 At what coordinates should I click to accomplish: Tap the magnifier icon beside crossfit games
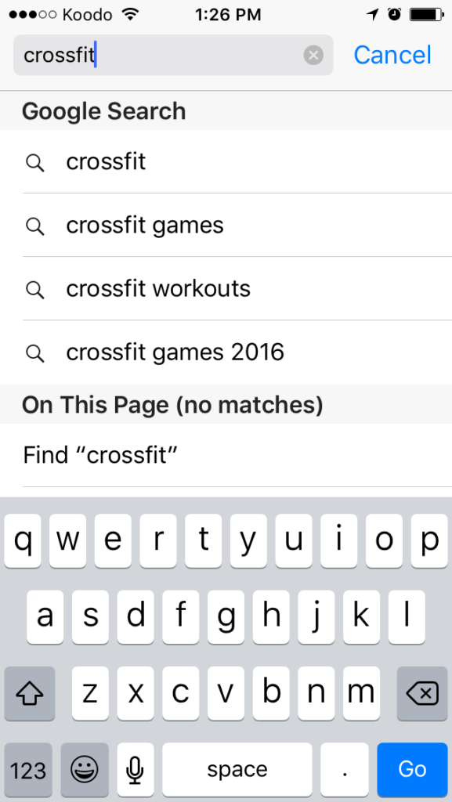[x=34, y=226]
